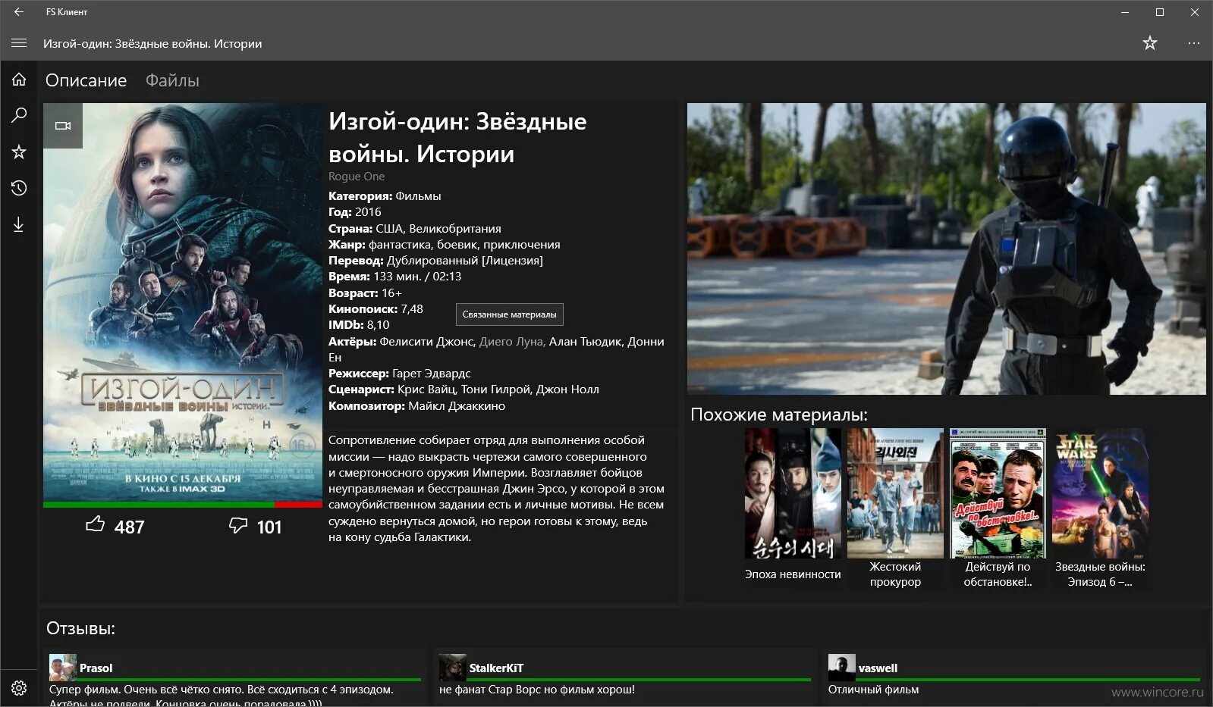Open Downloads in the sidebar
This screenshot has height=707, width=1213.
19,224
